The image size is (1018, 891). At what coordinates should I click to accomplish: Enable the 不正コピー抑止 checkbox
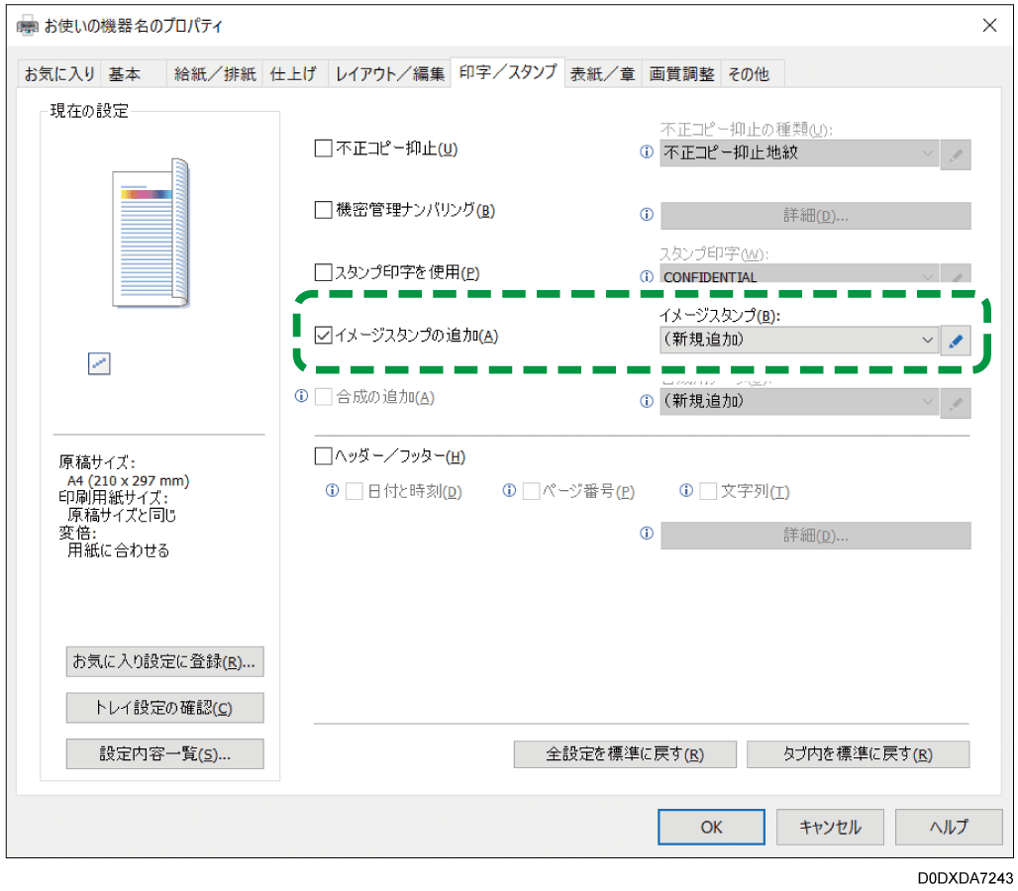[322, 148]
